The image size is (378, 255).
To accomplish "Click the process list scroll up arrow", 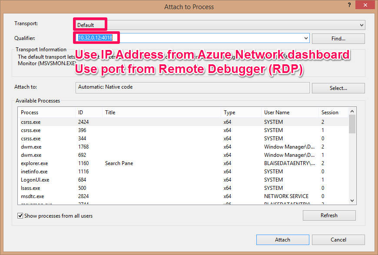I will (352, 111).
